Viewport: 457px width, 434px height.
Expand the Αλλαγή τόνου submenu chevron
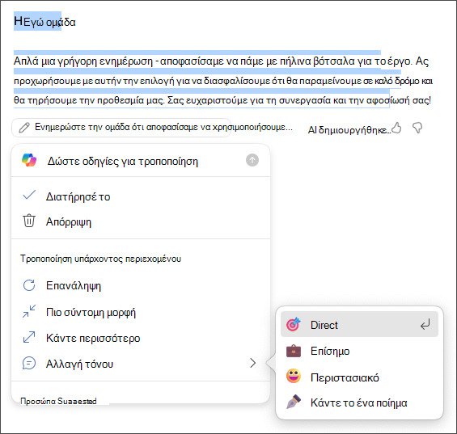coord(252,363)
